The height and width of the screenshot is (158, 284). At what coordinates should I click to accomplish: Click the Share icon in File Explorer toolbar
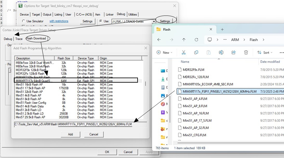click(234, 52)
